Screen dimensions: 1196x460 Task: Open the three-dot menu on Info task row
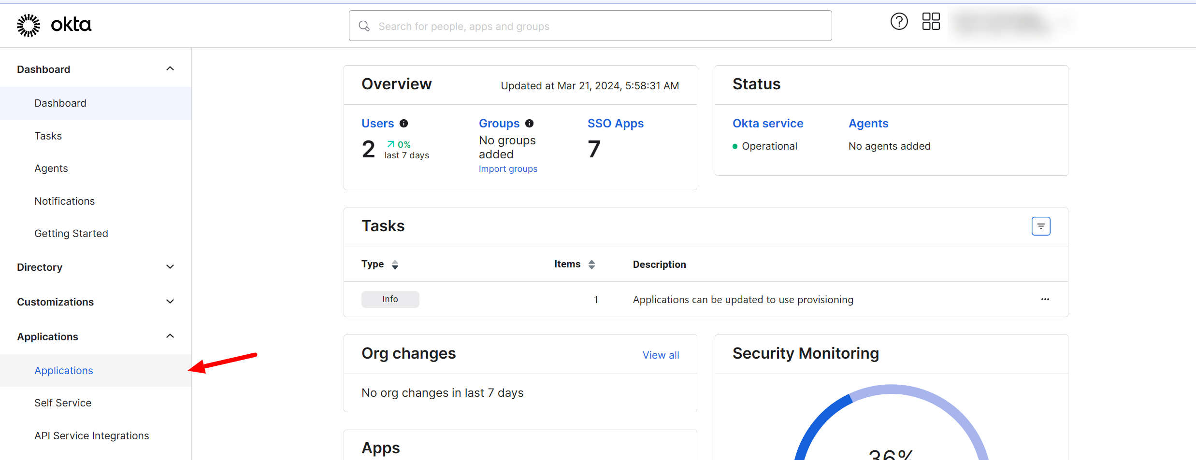pyautogui.click(x=1045, y=300)
